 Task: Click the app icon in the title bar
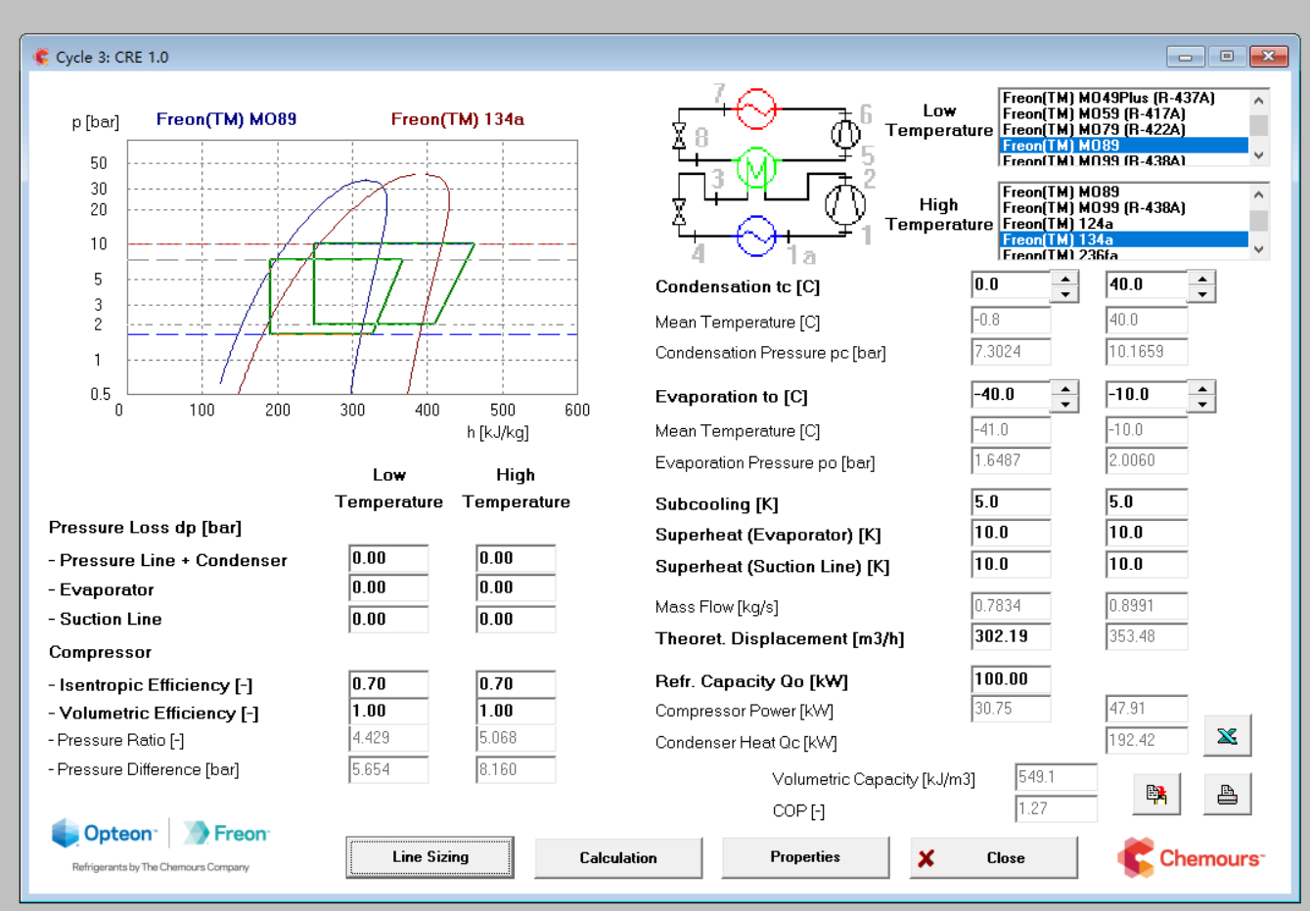click(41, 57)
